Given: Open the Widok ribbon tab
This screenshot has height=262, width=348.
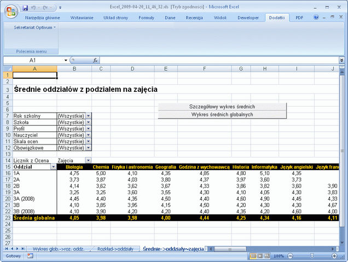Looking at the screenshot, I should [x=221, y=18].
